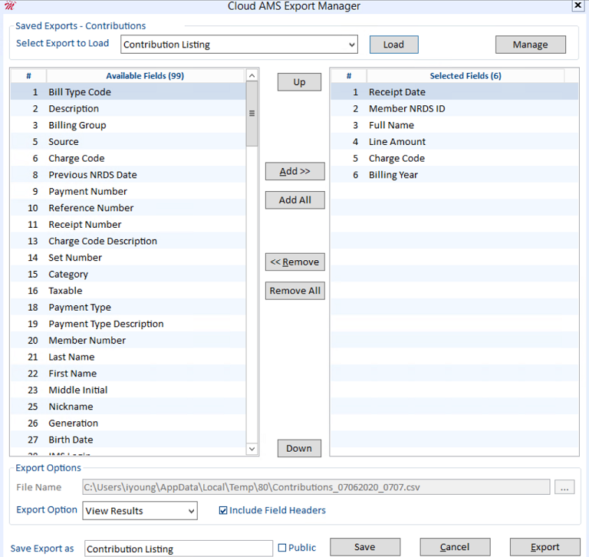Viewport: 589px width, 557px height.
Task: Open the Export Option dropdown
Action: pyautogui.click(x=140, y=511)
